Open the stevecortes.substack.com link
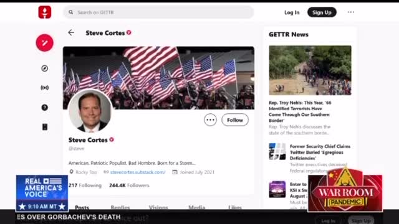The image size is (399, 224). (x=138, y=172)
